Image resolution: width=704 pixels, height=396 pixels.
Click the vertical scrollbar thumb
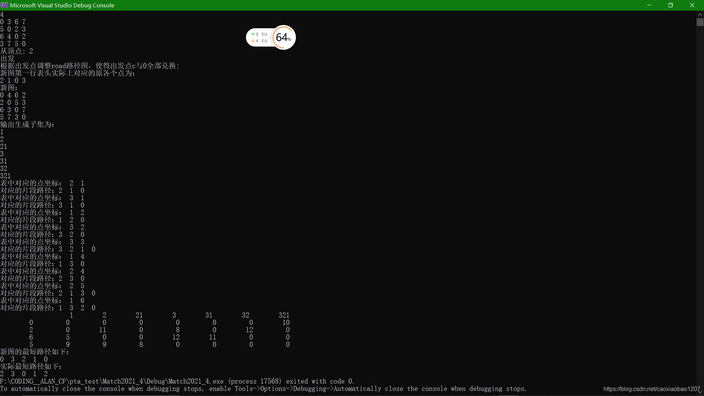(700, 22)
